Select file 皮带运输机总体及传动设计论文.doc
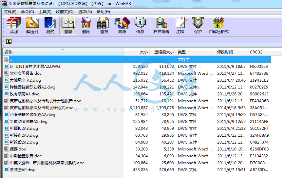Screen dimensions: 282x178 tap(41, 108)
